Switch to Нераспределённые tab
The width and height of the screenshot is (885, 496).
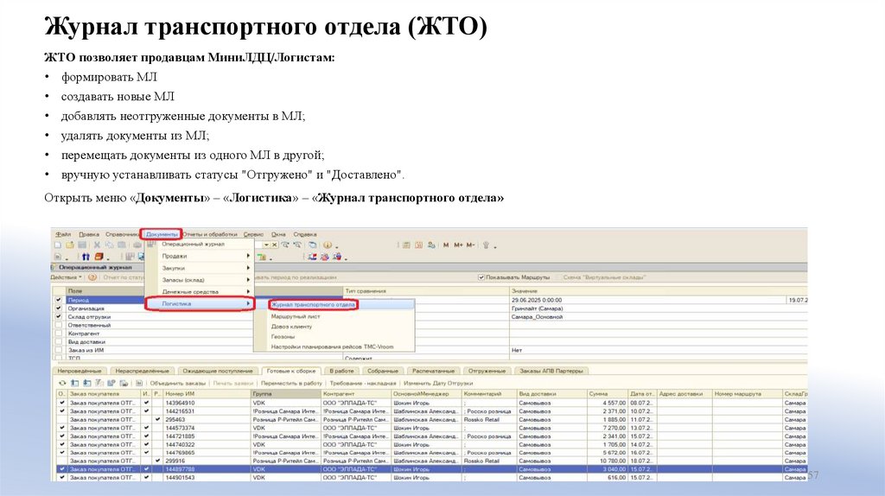coord(143,372)
